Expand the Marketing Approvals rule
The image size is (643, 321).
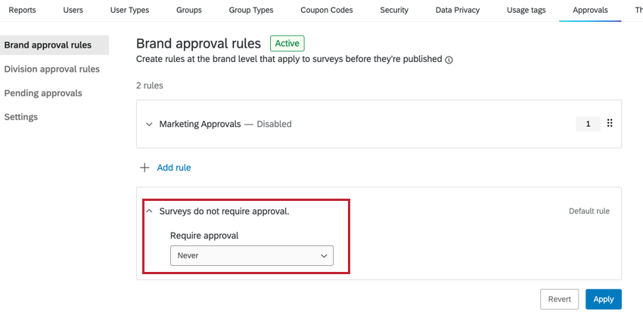click(149, 124)
